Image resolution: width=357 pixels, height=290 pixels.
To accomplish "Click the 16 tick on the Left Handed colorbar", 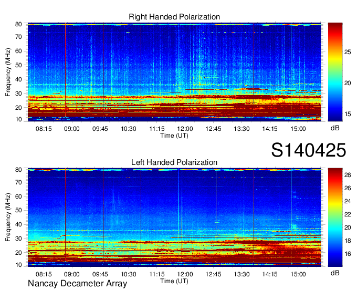I will [x=348, y=254].
